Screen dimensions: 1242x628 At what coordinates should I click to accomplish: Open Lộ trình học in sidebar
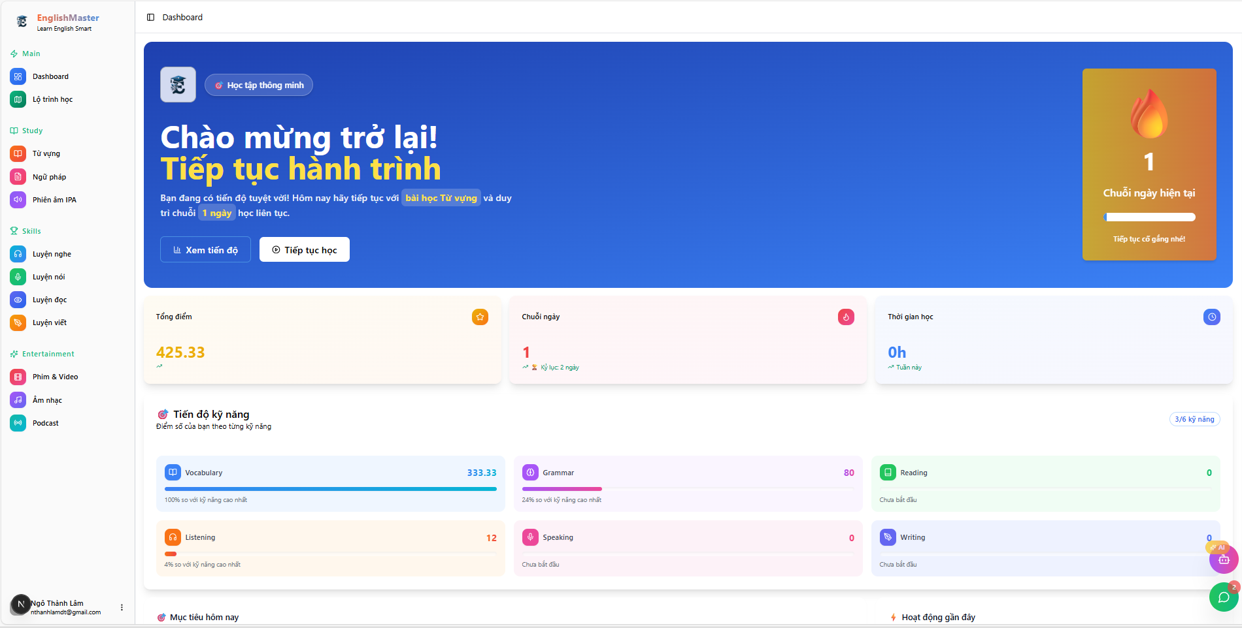pos(52,99)
